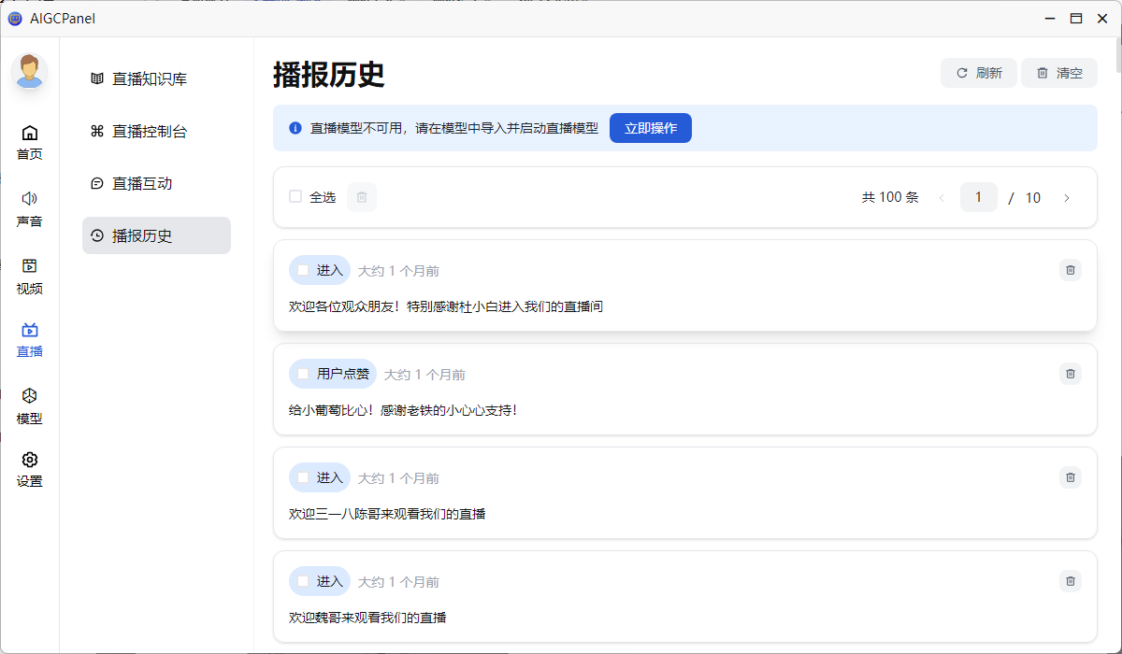The height and width of the screenshot is (654, 1122).
Task: Check the 全选 select-all checkbox
Action: [294, 197]
